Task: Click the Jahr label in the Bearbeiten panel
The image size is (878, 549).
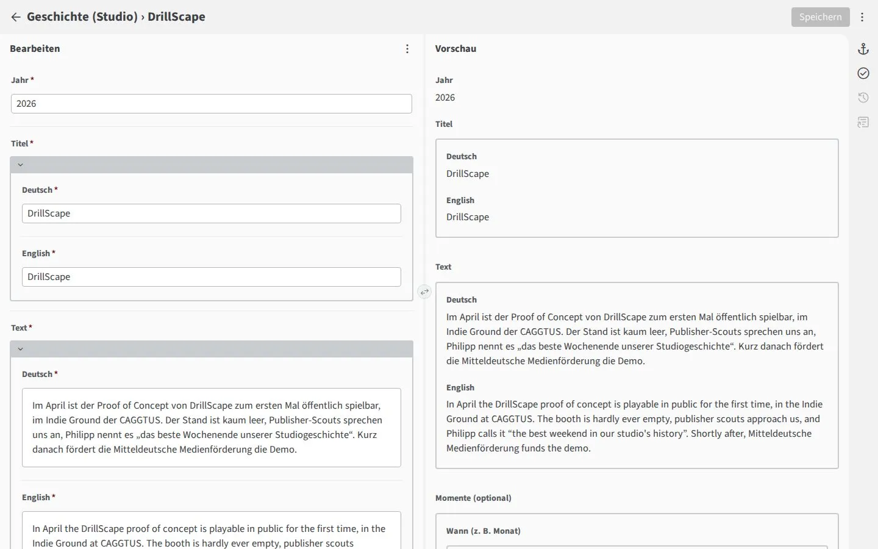Action: coord(20,80)
